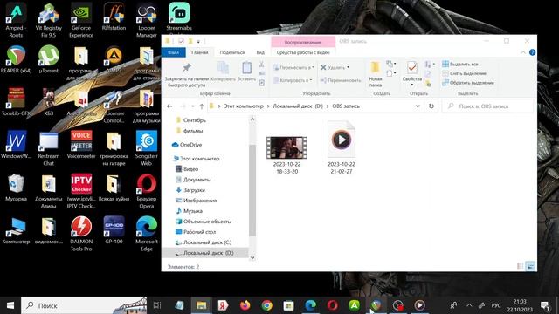Open the Свойства dropdown arrow below the icon
The image size is (559, 314).
(x=411, y=85)
